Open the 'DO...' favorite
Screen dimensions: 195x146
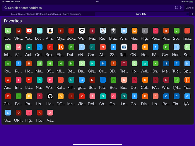[x=61, y=96]
